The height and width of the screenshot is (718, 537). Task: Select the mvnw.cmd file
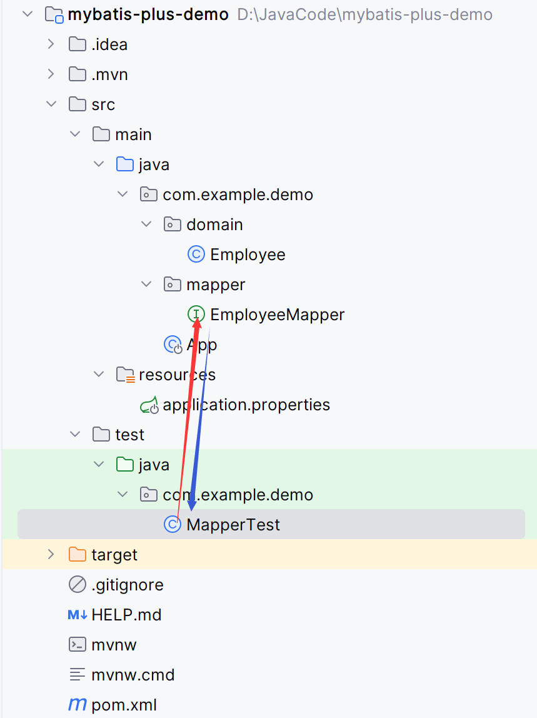[133, 674]
